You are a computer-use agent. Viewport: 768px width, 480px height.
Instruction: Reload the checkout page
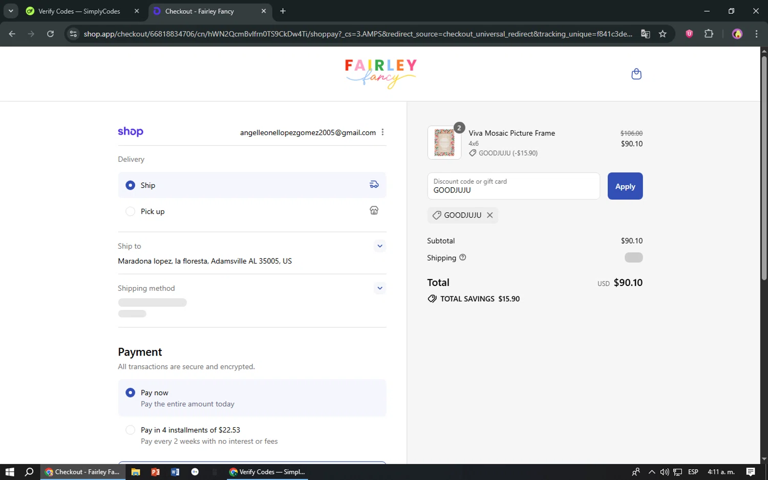click(x=50, y=34)
